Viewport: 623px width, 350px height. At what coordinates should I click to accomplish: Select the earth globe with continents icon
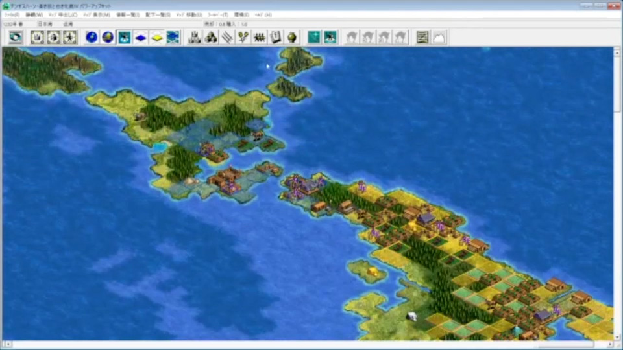click(108, 38)
